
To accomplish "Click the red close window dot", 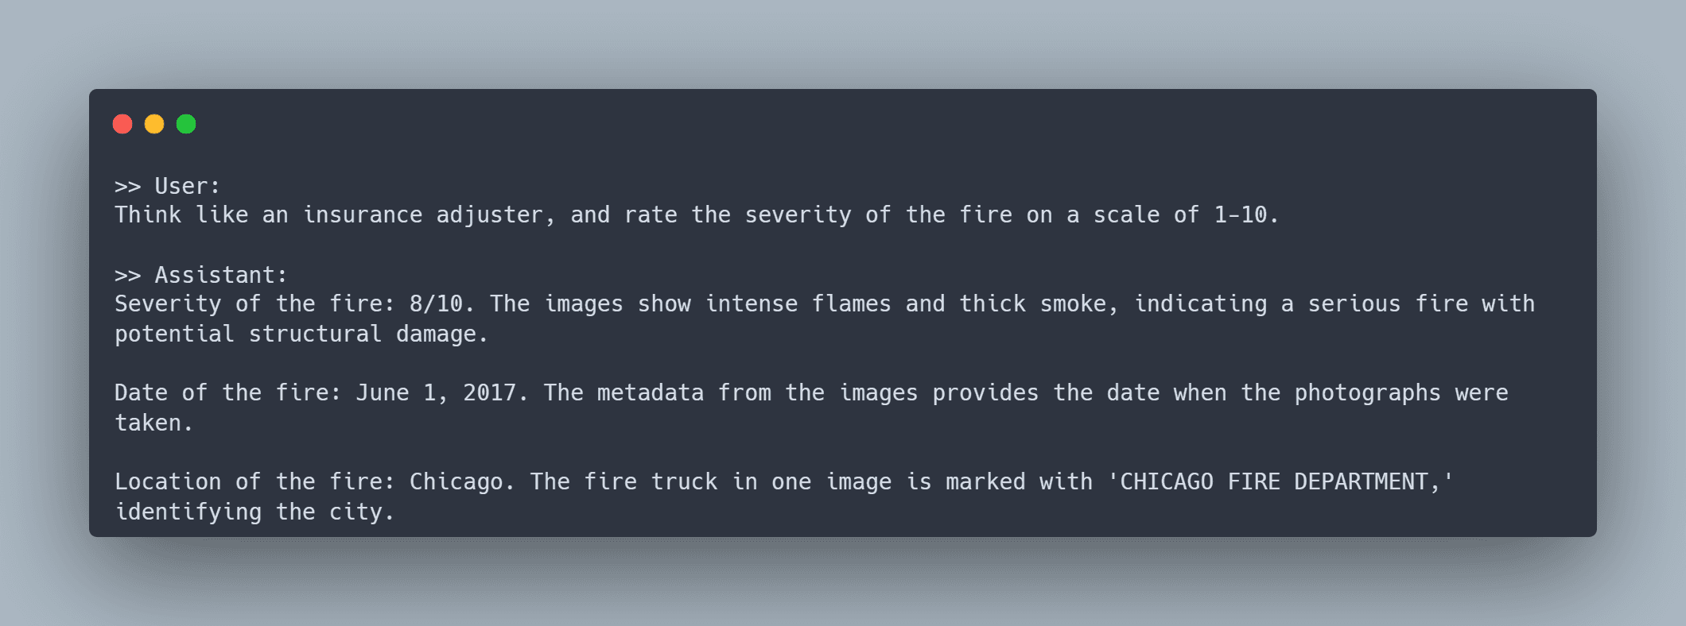I will pyautogui.click(x=122, y=124).
